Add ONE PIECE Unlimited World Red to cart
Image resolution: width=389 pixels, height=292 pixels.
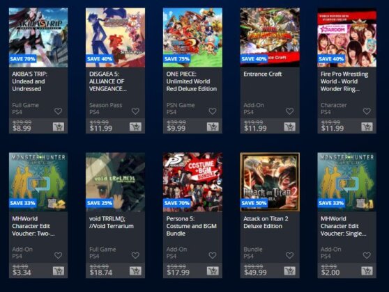213,127
